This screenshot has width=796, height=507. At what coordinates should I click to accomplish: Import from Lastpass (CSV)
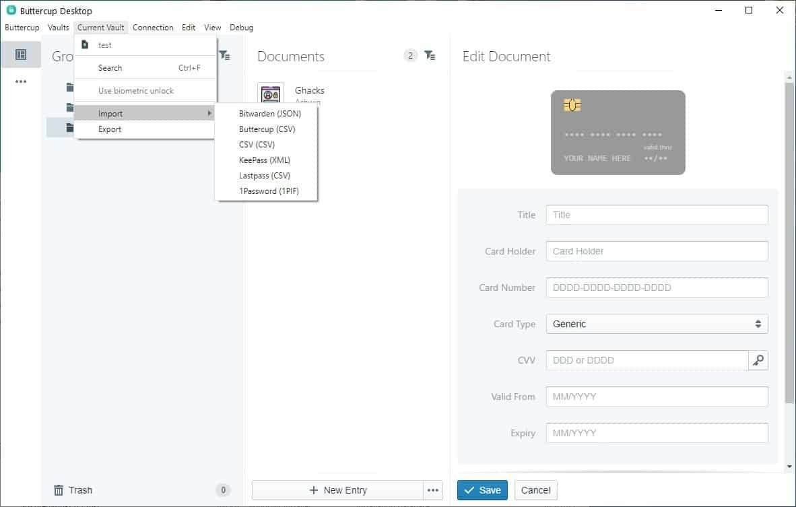pyautogui.click(x=266, y=176)
